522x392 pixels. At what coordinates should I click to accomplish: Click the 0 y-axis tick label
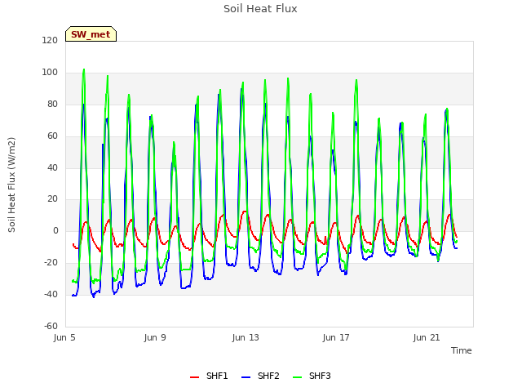[x=55, y=230]
